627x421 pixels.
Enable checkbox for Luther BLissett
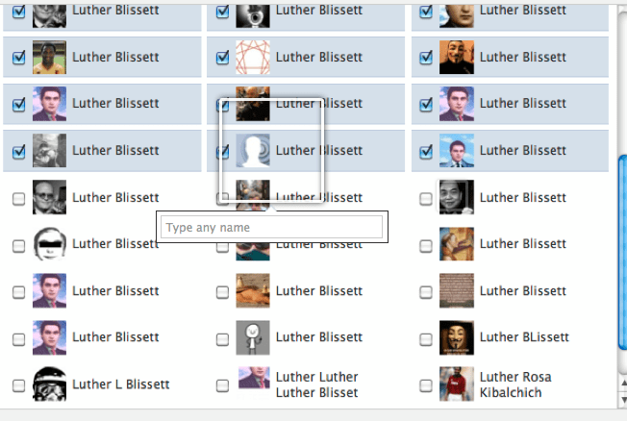pos(426,338)
